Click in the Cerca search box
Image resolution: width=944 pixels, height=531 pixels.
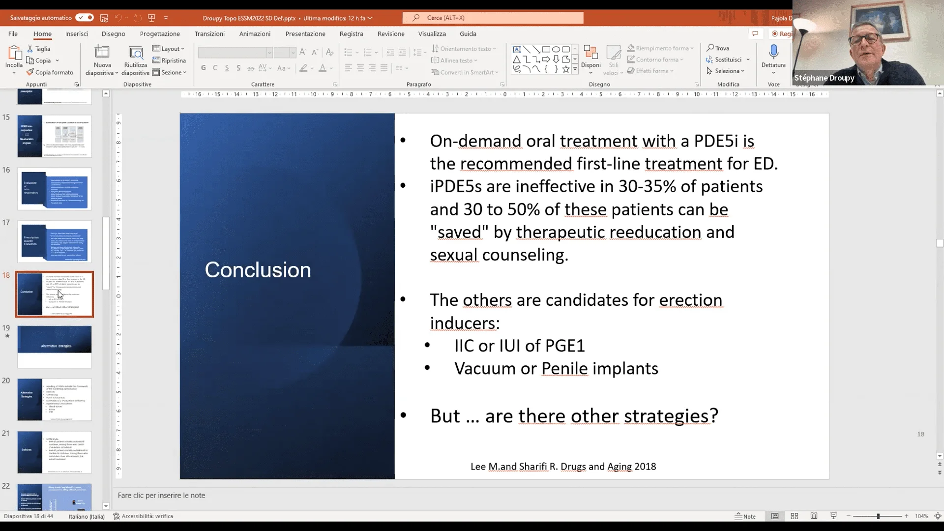(x=493, y=18)
